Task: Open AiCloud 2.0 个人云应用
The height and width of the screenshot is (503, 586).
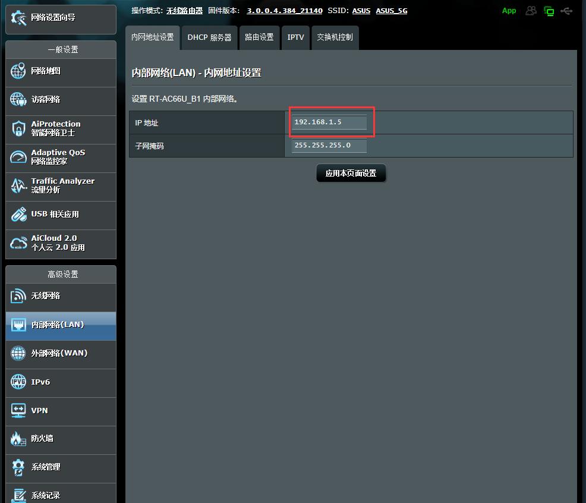Action: point(53,244)
